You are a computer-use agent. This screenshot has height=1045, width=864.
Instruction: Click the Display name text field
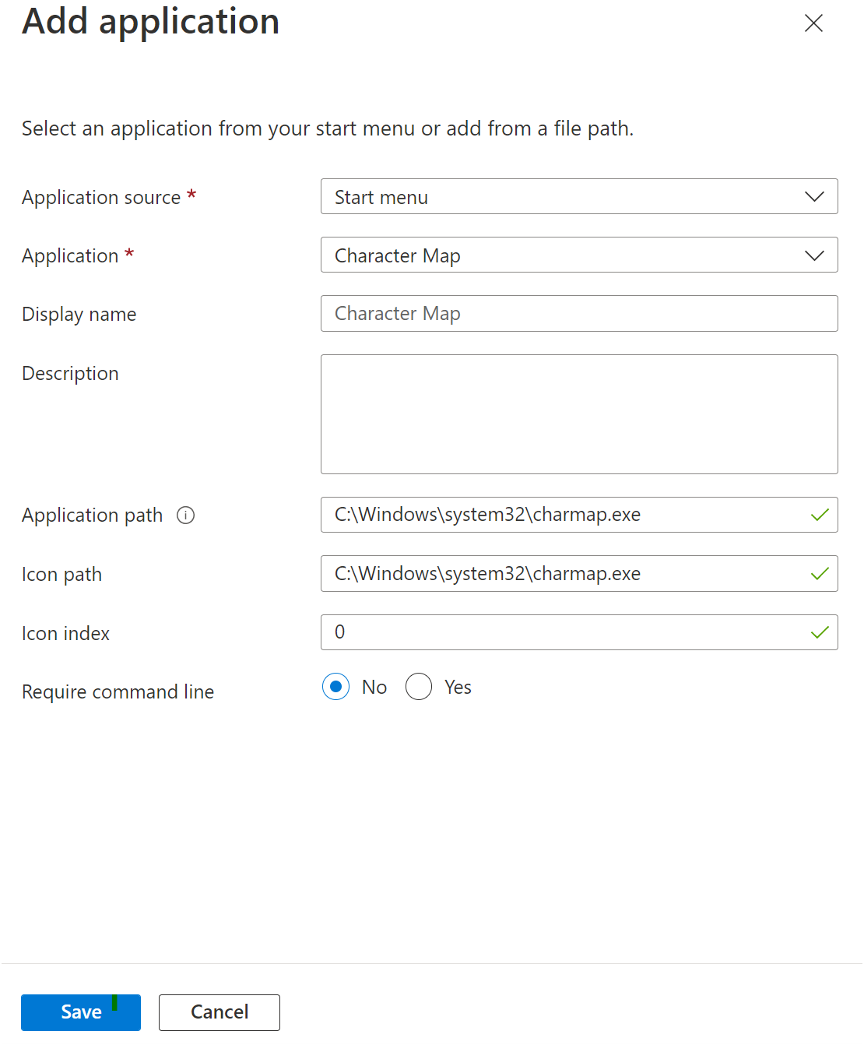coord(579,314)
